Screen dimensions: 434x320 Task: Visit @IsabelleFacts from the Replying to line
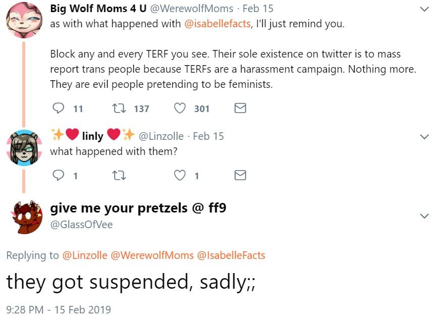click(x=231, y=255)
